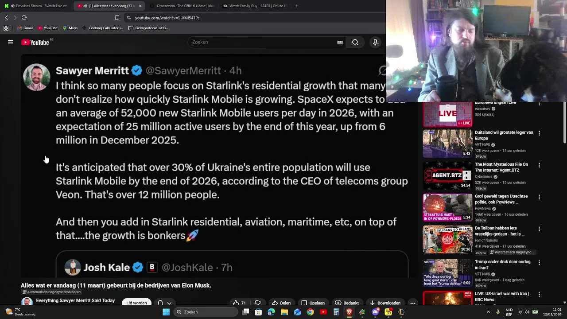The image size is (567, 319).
Task: Go to the YouTube home logo
Action: click(x=35, y=42)
